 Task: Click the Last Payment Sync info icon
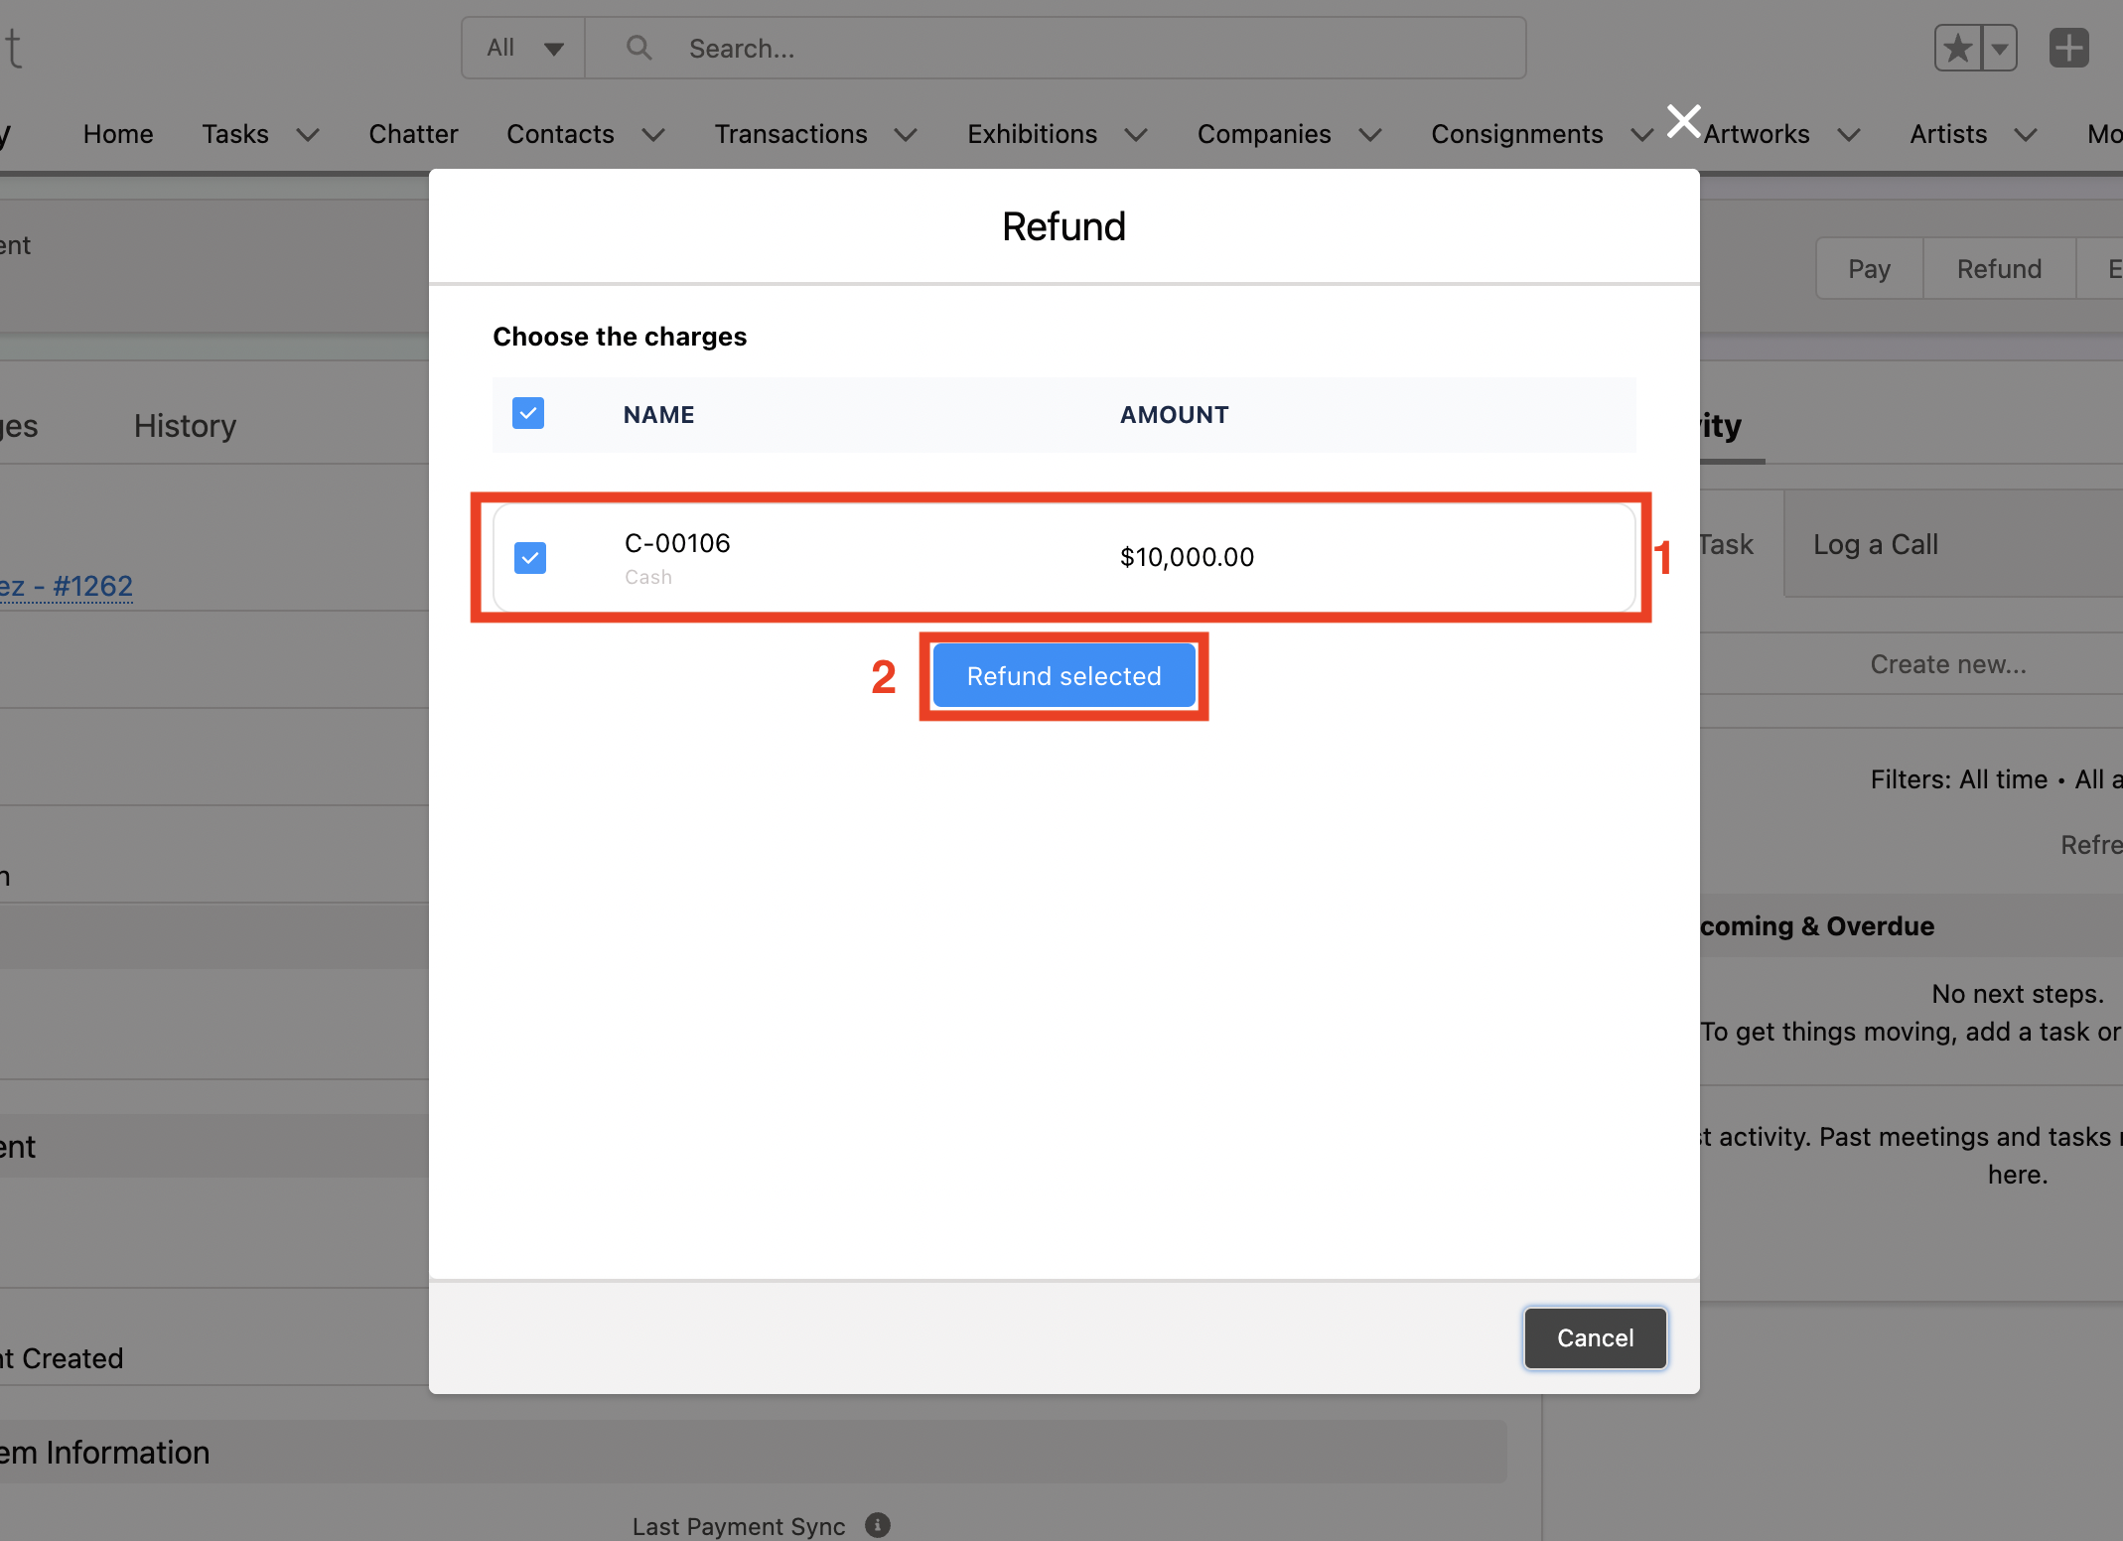click(877, 1525)
